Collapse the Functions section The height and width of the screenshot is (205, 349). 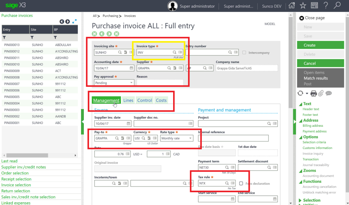[x=301, y=182]
